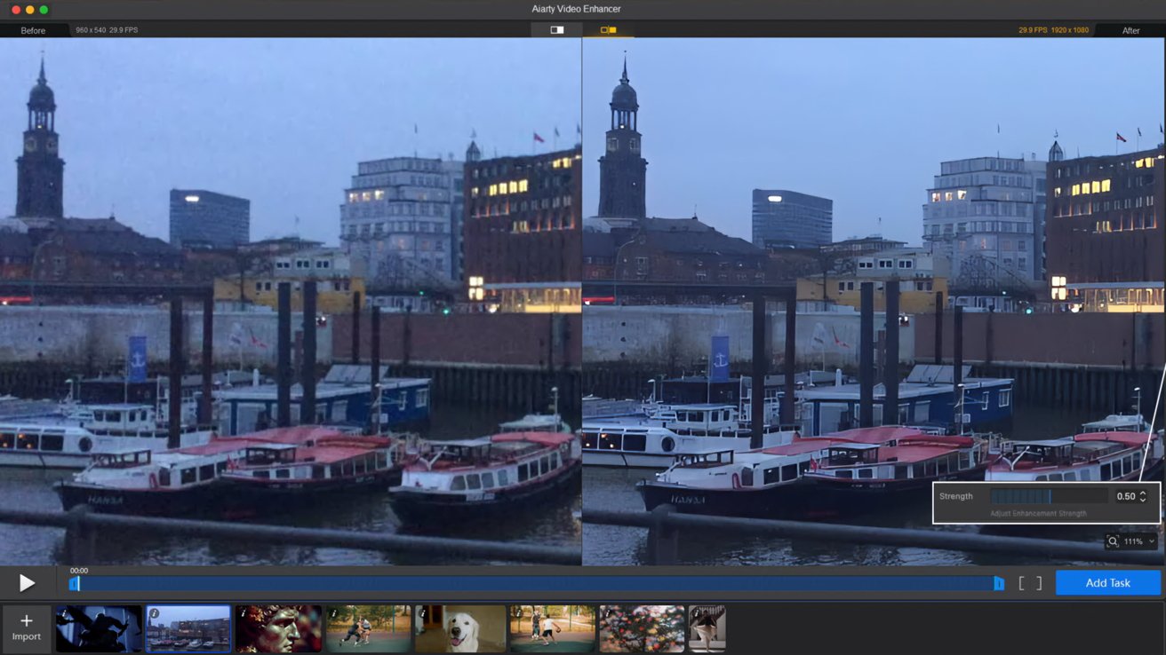
Task: Select the golden retriever video thumbnail
Action: click(x=460, y=628)
